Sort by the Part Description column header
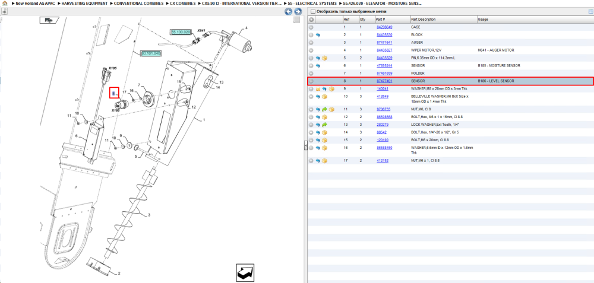 click(443, 20)
